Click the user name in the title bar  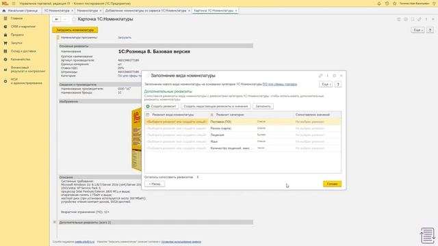point(414,3)
